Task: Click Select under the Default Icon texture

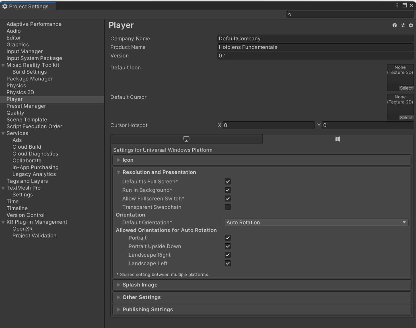Action: point(406,88)
